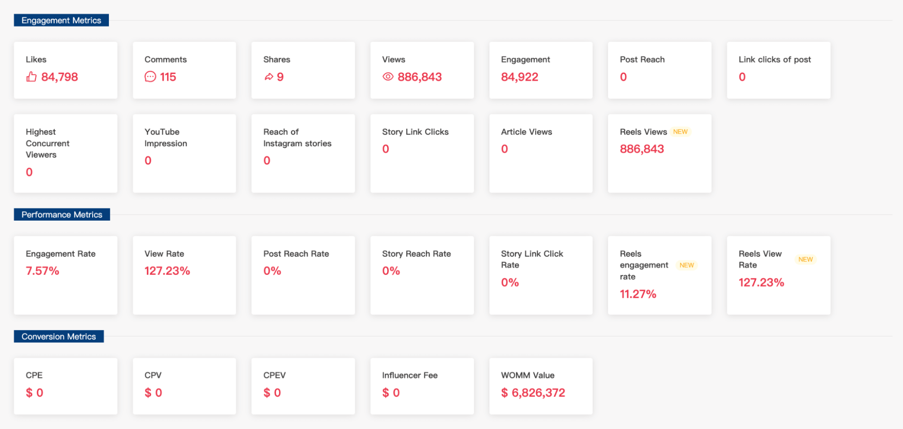Click the WOMM Value label
The width and height of the screenshot is (903, 429).
[x=528, y=375]
